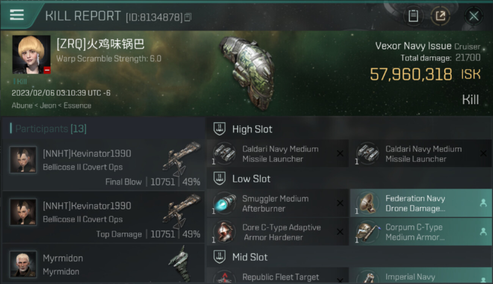The width and height of the screenshot is (493, 284).
Task: Click the Abune < Jeon < Essence location
Action: [x=52, y=106]
